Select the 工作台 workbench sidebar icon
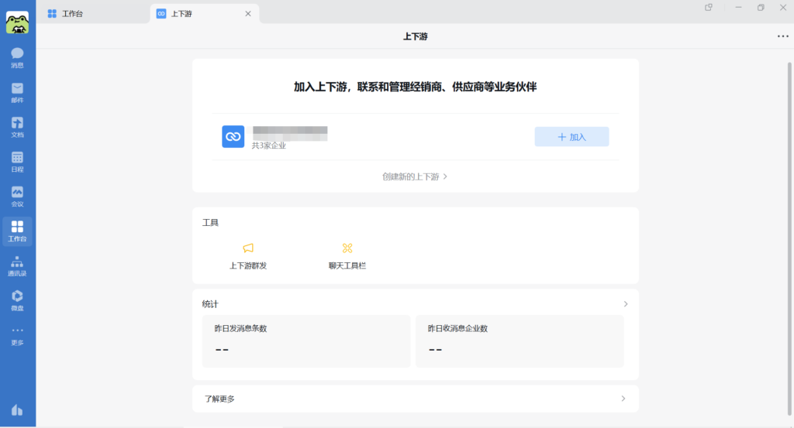Screen dimensions: 794x428 [17, 231]
